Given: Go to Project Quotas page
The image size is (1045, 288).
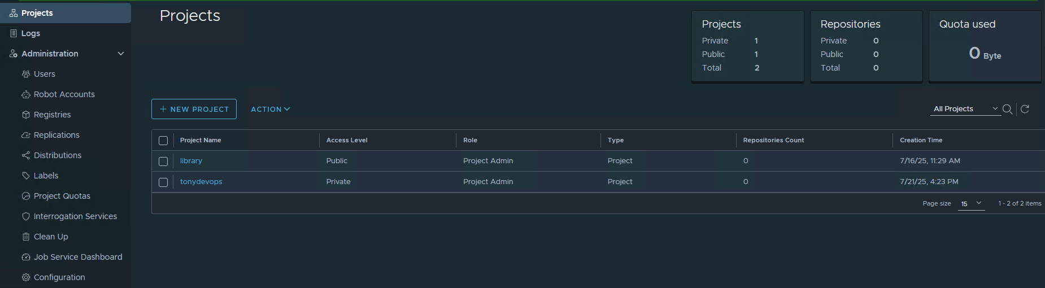Looking at the screenshot, I should (62, 196).
